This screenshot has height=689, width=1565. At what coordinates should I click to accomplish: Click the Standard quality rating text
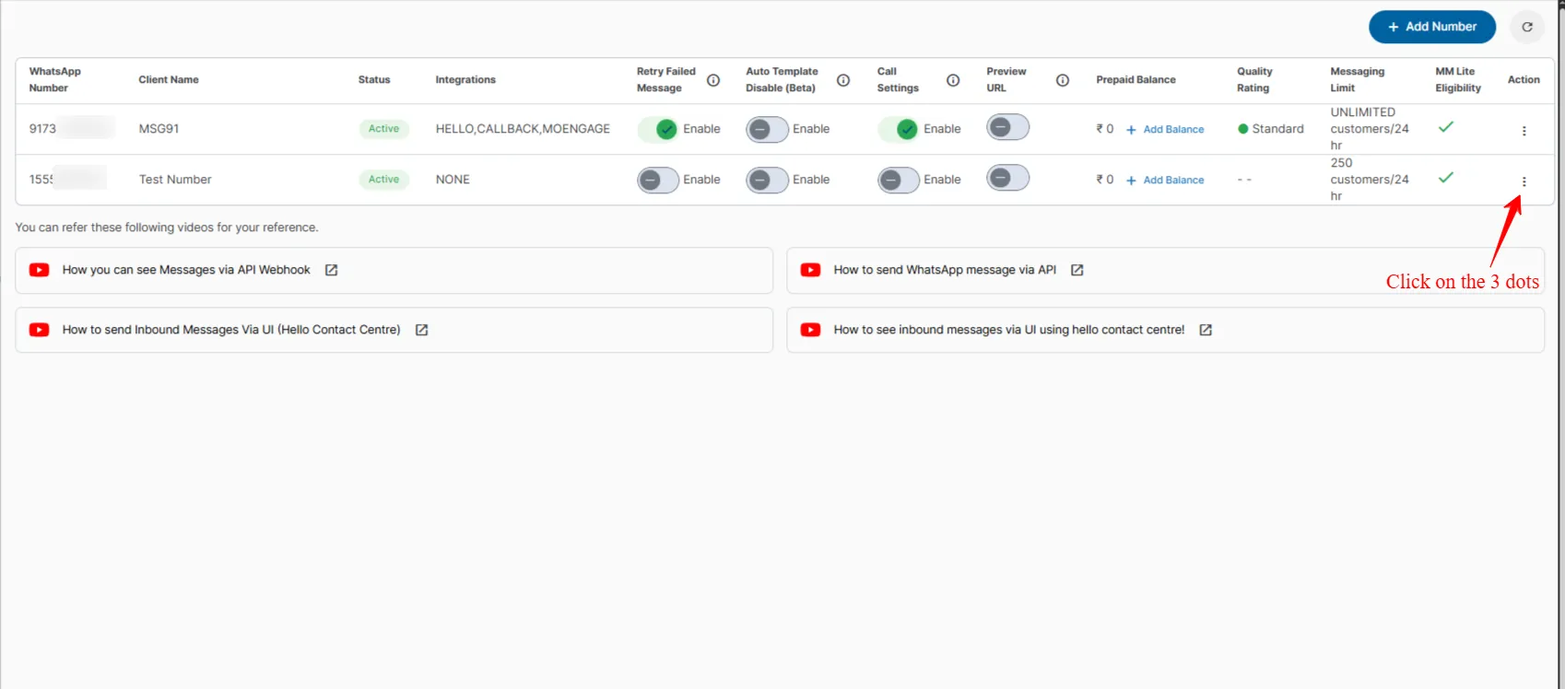coord(1277,129)
